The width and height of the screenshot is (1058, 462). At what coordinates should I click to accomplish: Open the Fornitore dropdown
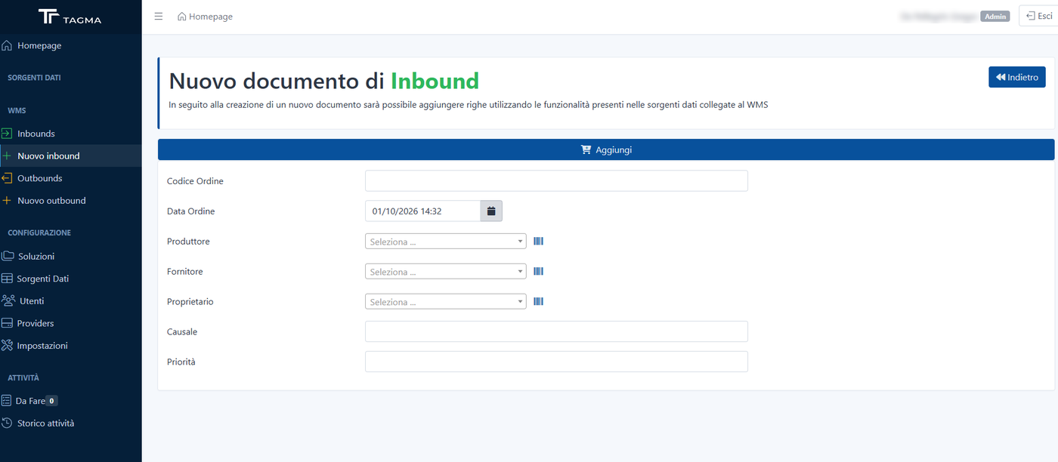(x=446, y=272)
